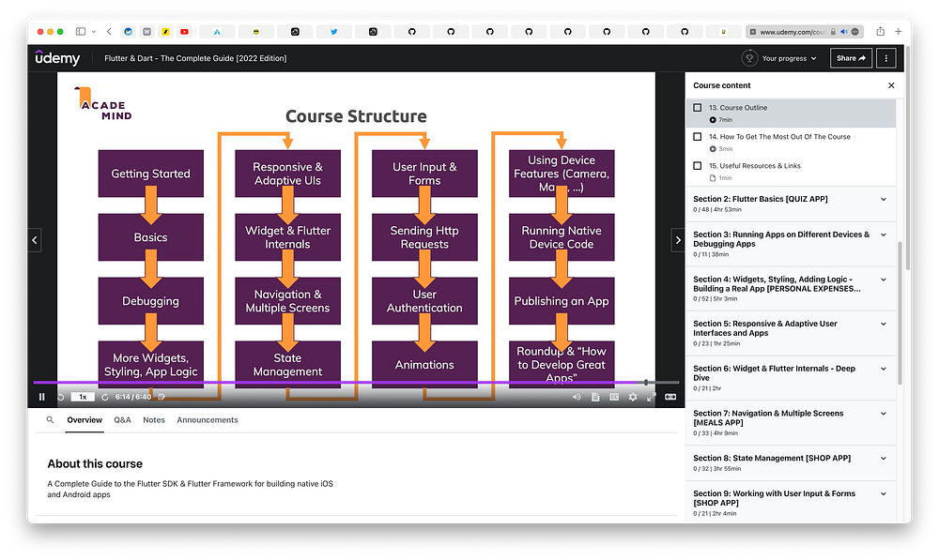Expand Section 6 Widget & Flutter Internals
This screenshot has width=939, height=560.
[884, 370]
